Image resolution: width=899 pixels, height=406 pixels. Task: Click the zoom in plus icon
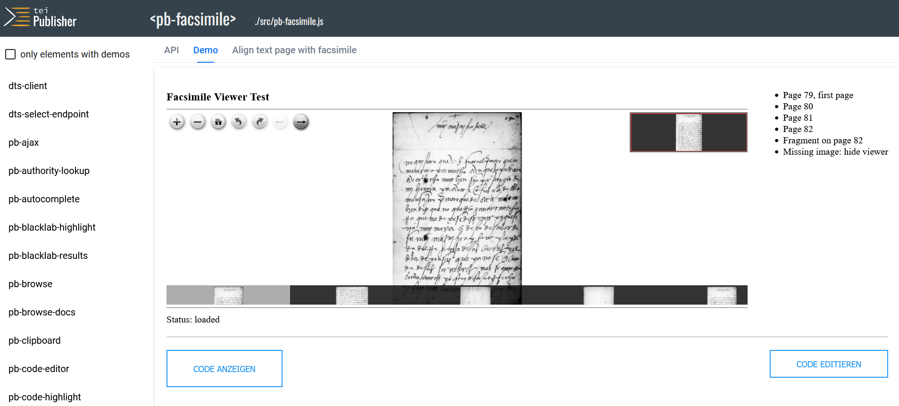[177, 122]
